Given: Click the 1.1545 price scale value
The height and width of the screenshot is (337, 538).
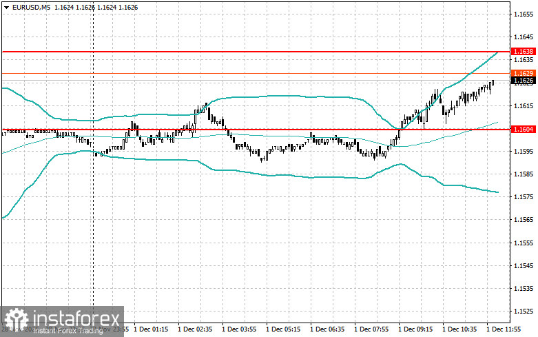Looking at the screenshot, I should click(x=524, y=265).
